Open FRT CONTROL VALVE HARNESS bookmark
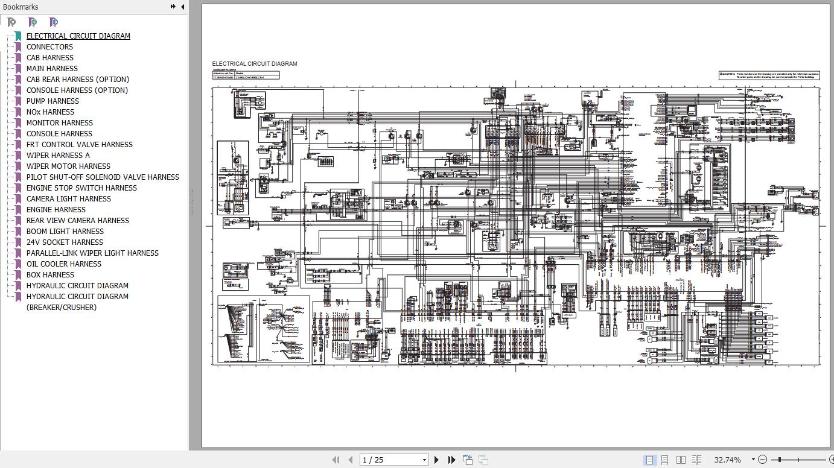The height and width of the screenshot is (468, 834). coord(80,144)
